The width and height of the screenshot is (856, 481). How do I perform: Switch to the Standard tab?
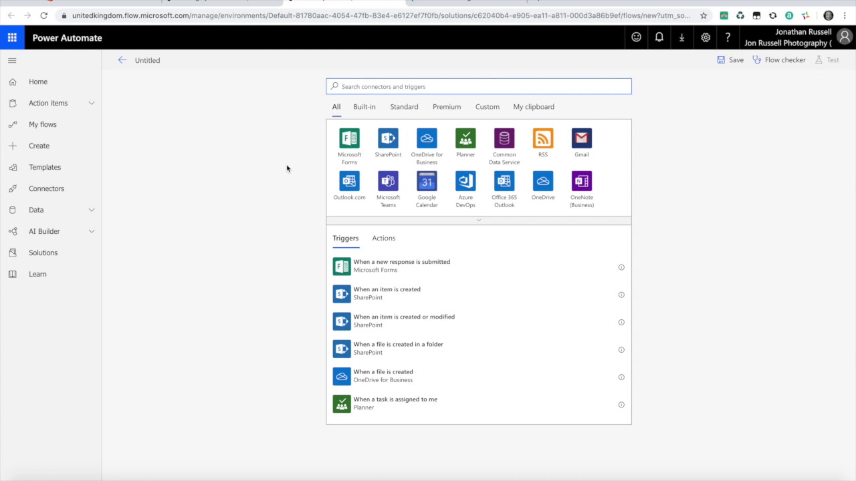404,107
